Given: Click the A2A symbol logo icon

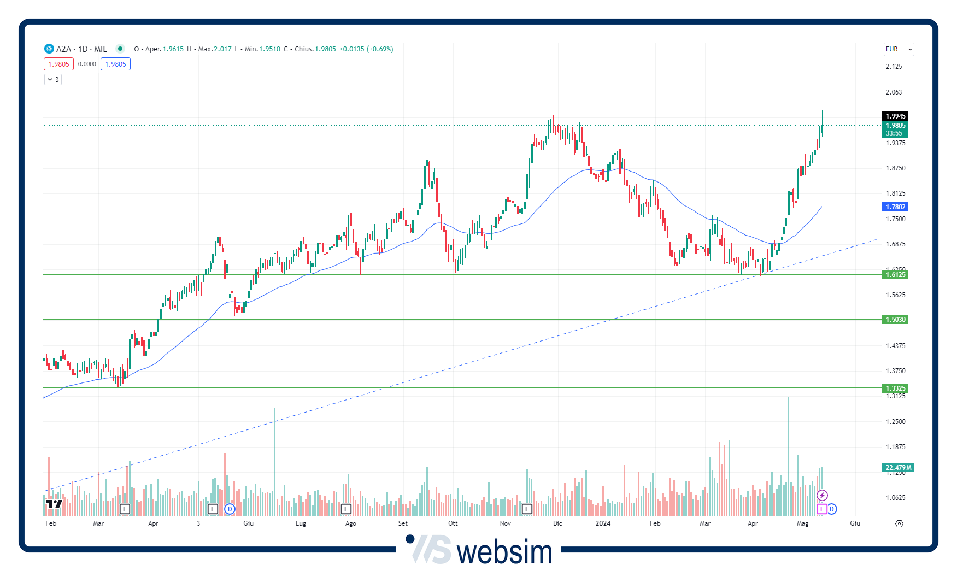Looking at the screenshot, I should tap(49, 49).
